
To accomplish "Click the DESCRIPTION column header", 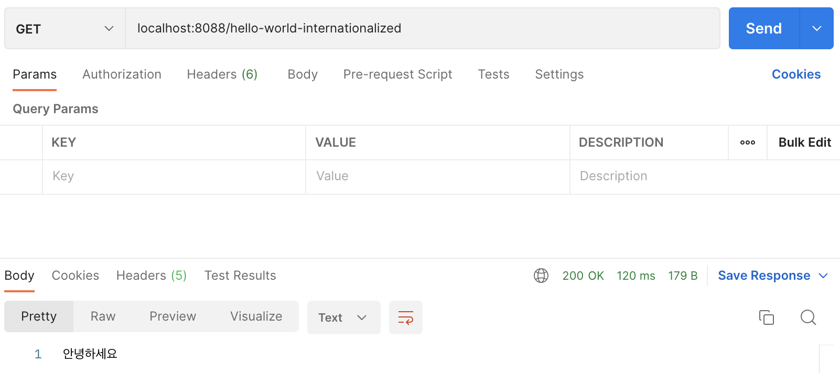I will coord(621,142).
